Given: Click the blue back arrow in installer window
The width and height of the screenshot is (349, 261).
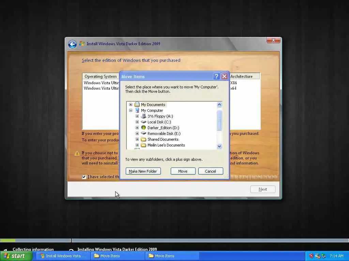Looking at the screenshot, I should tap(72, 44).
